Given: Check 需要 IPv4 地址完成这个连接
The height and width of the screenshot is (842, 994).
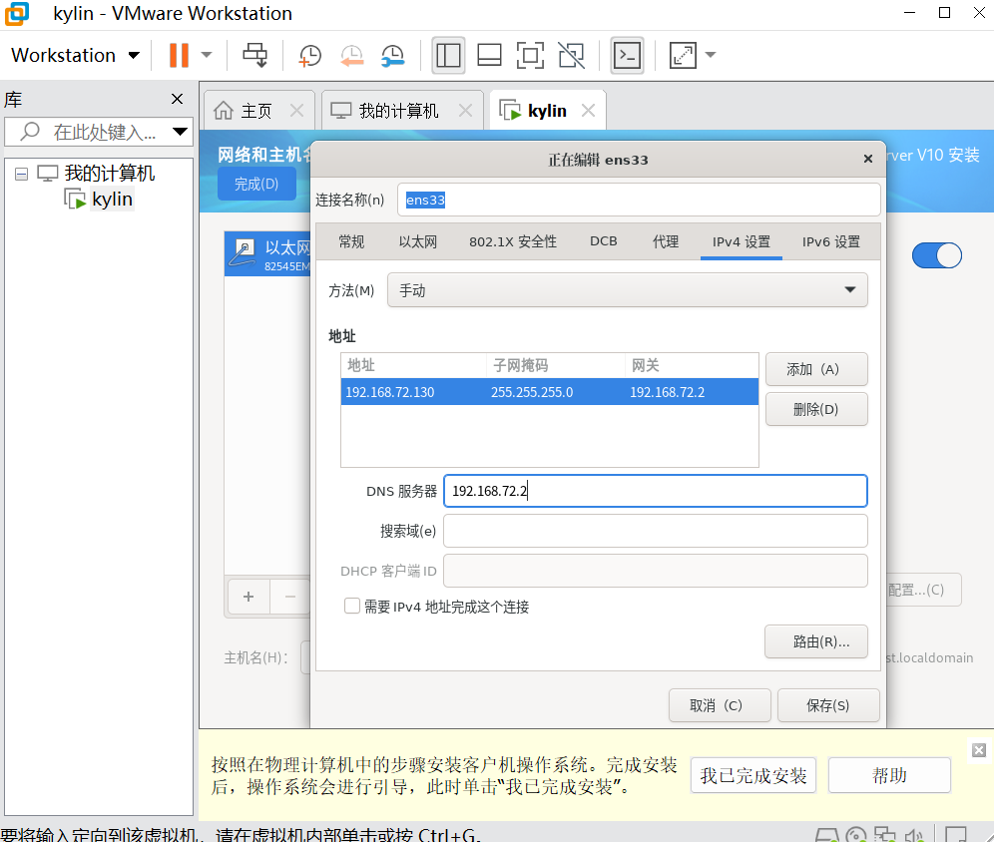Looking at the screenshot, I should coord(352,606).
